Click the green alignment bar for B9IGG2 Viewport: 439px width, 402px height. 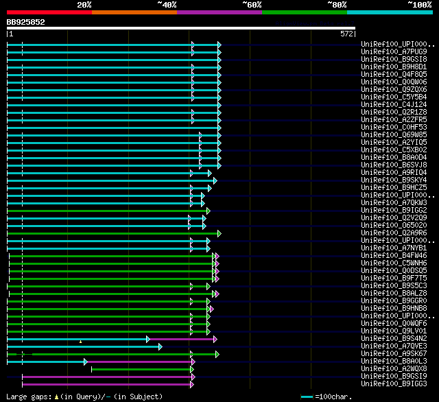108,211
